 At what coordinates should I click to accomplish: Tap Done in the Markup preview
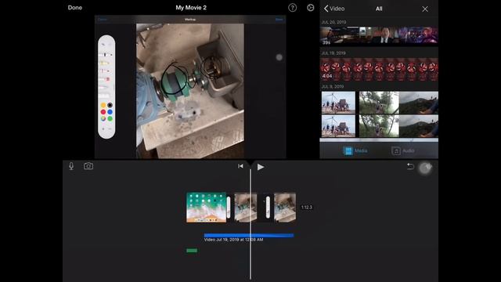click(279, 20)
